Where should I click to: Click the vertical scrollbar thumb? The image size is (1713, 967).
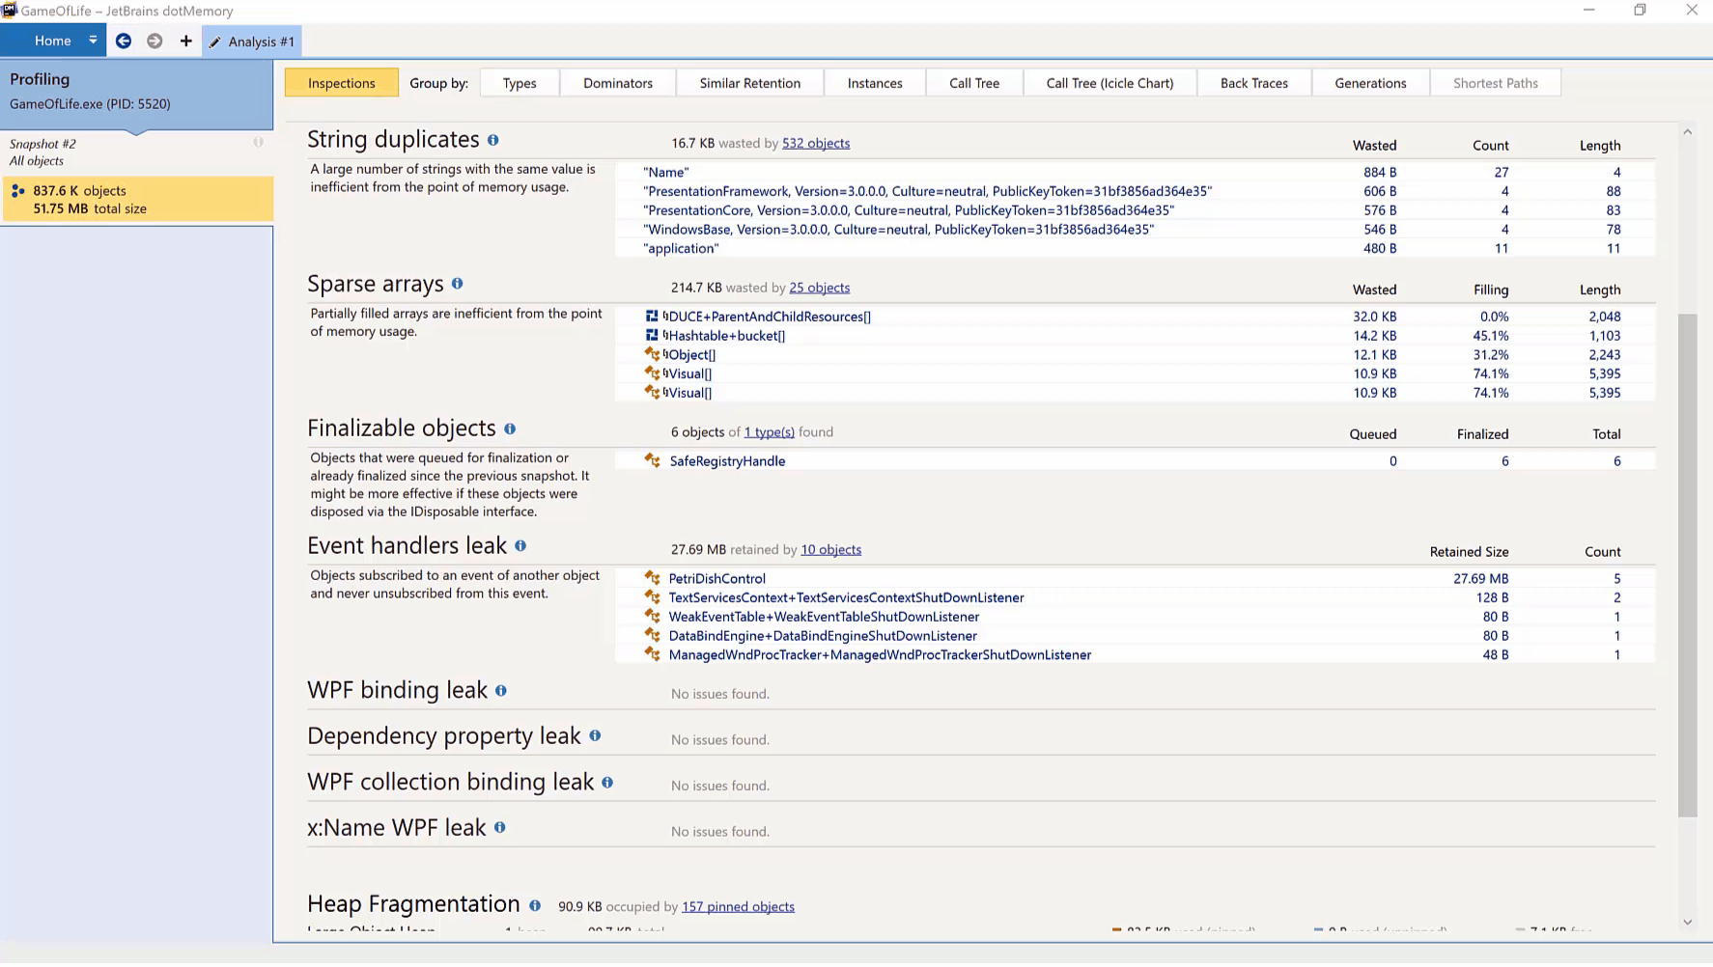click(x=1687, y=565)
